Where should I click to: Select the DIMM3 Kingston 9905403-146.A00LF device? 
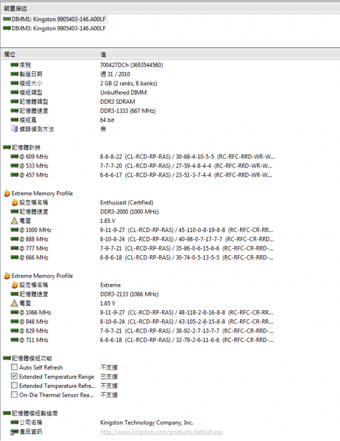coord(58,28)
